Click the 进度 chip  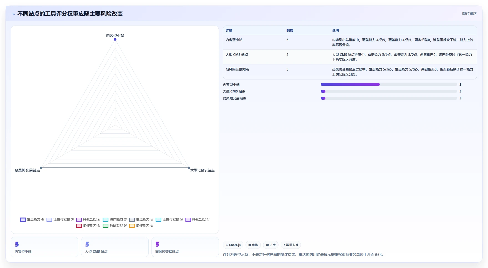tap(270, 245)
